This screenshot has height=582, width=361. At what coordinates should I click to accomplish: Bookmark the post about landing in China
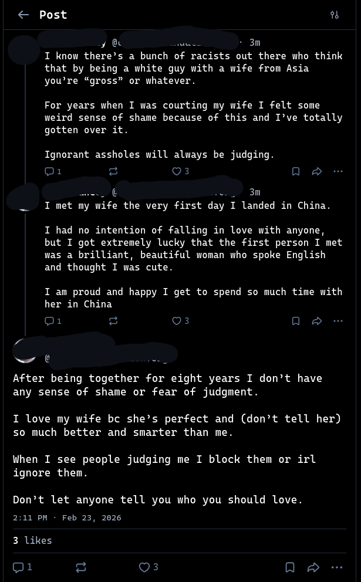point(296,321)
